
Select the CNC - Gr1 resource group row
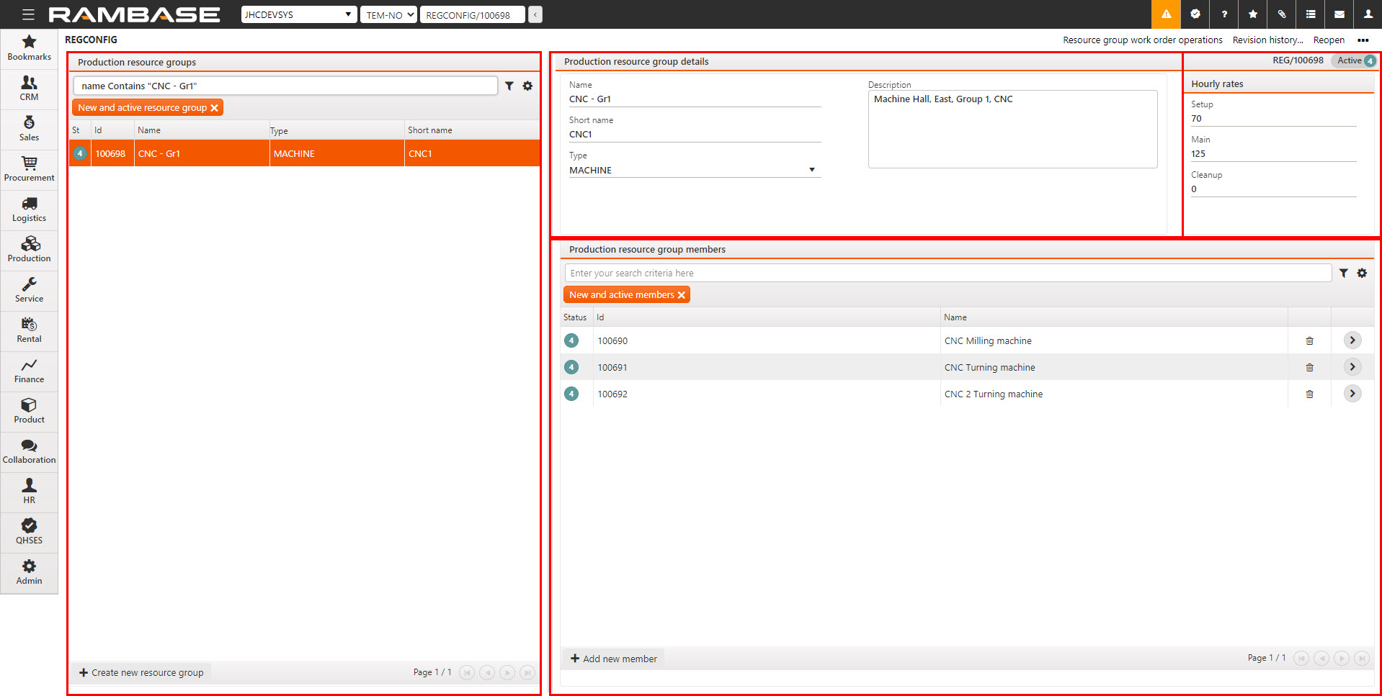point(202,153)
